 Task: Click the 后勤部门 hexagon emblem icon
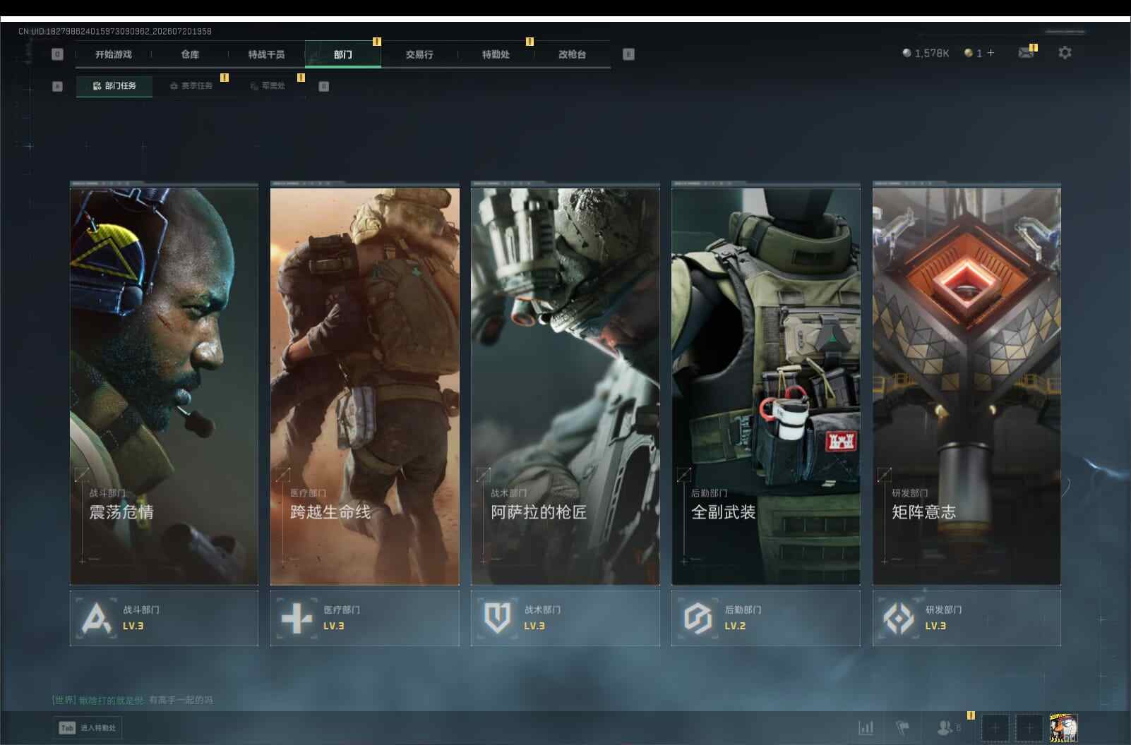698,619
